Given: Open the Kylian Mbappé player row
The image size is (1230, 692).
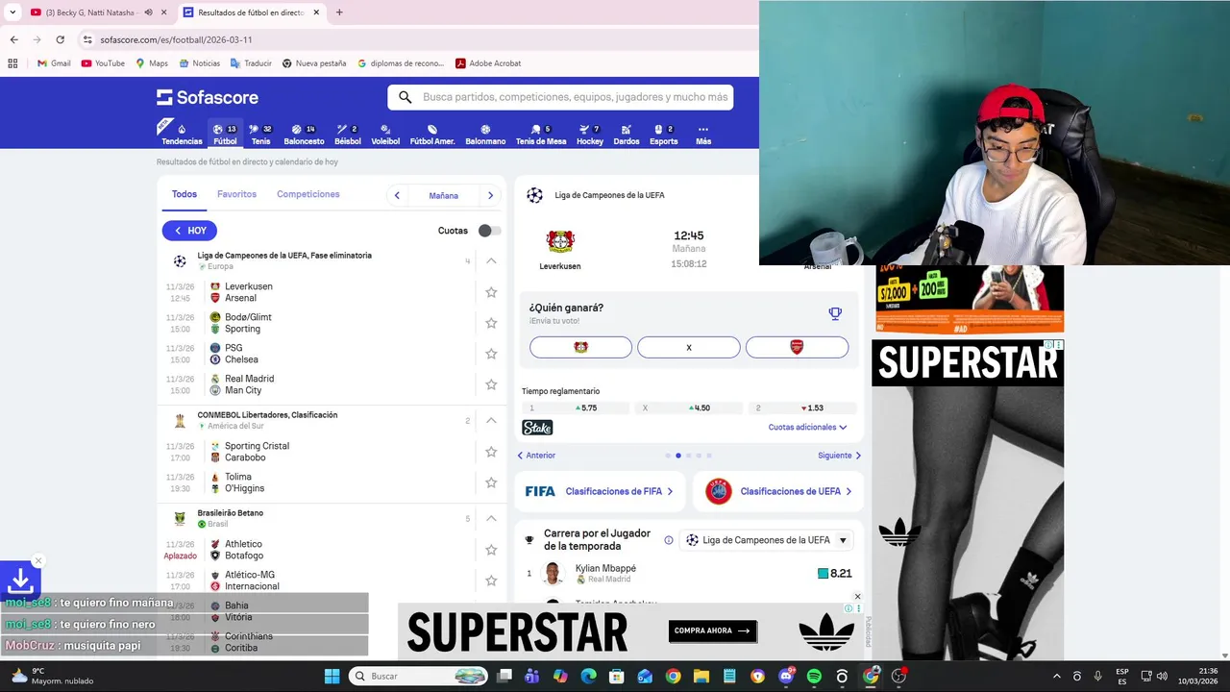Looking at the screenshot, I should 689,574.
